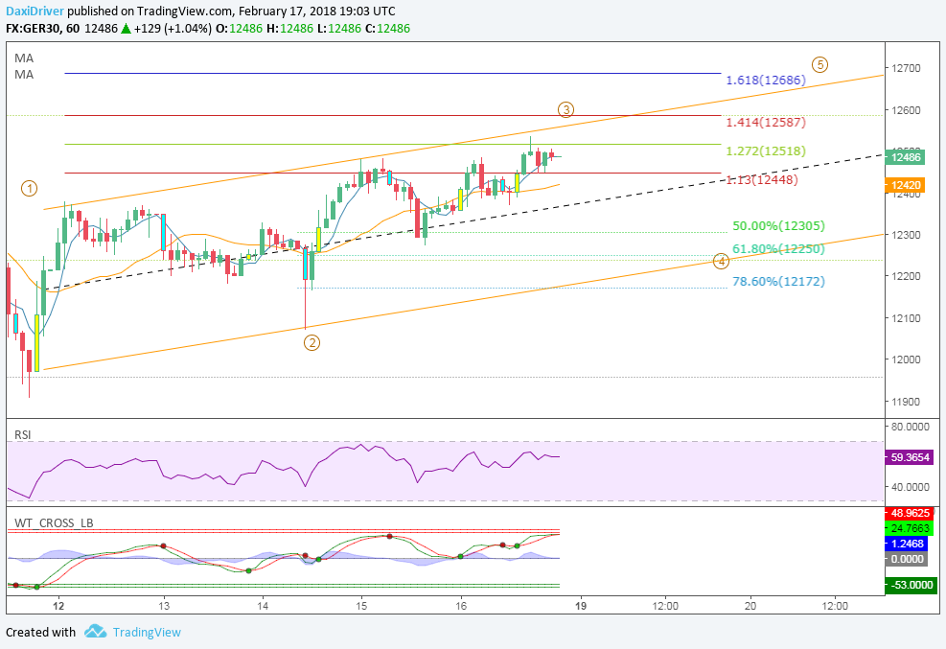Click the TradingView logo icon
Image resolution: width=946 pixels, height=649 pixels.
(x=95, y=632)
